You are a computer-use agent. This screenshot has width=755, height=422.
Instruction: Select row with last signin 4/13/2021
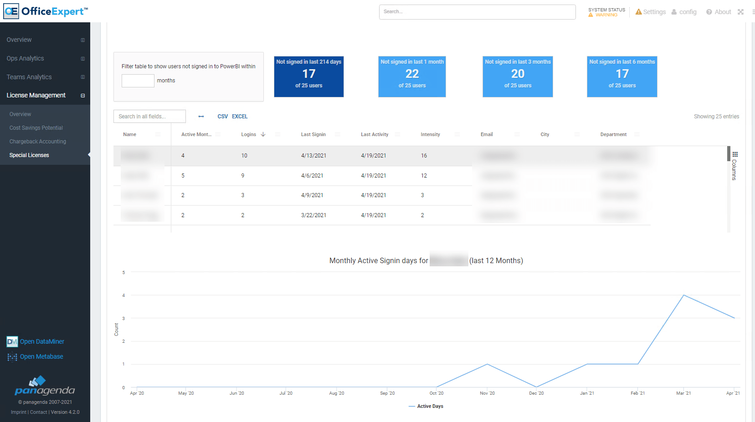pyautogui.click(x=382, y=156)
